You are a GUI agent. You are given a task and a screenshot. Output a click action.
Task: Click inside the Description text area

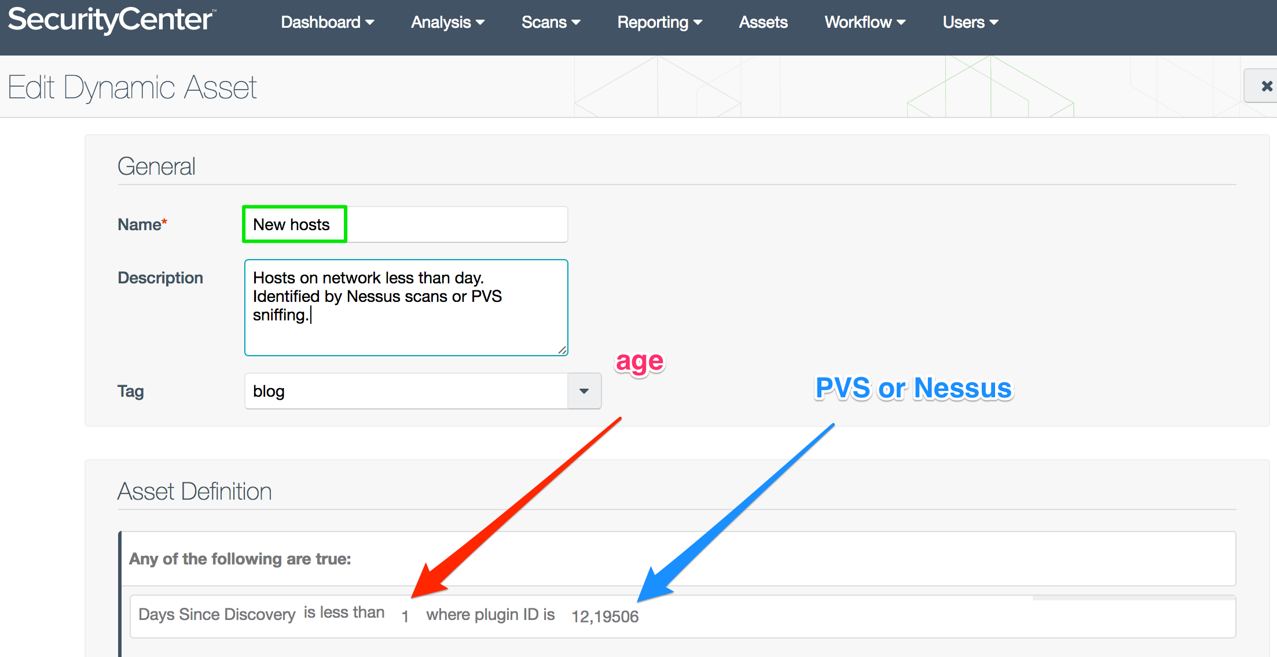(x=406, y=308)
